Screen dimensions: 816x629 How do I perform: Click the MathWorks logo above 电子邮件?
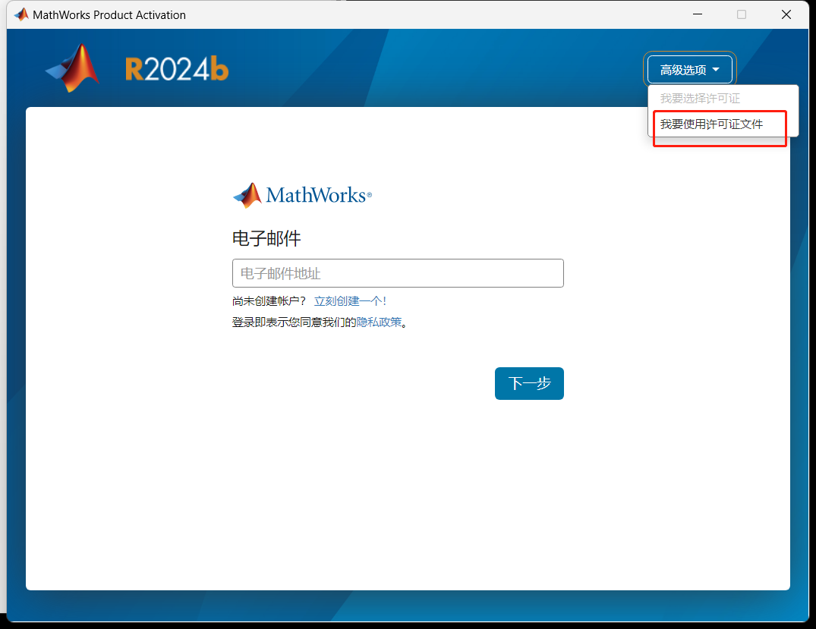(302, 196)
